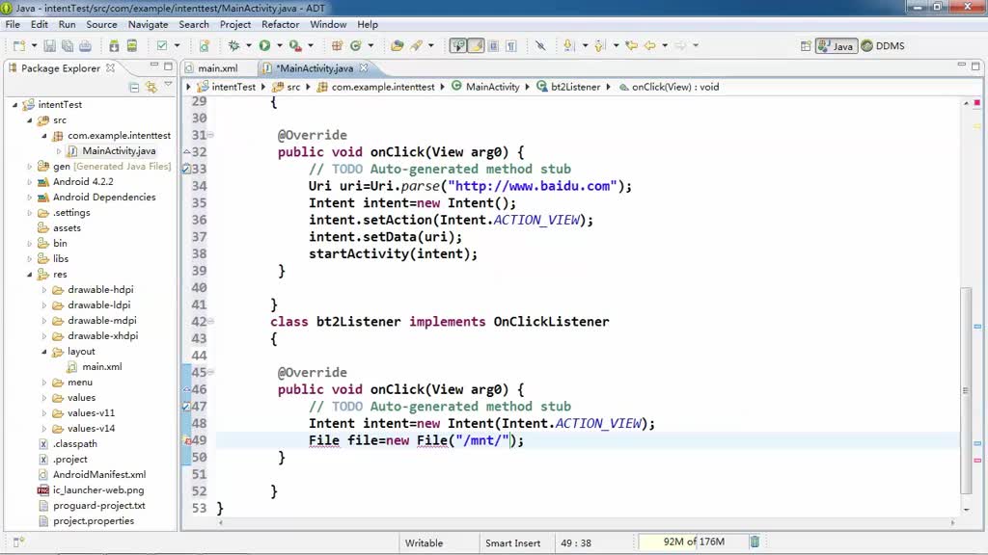This screenshot has width=988, height=555.
Task: Open the Source menu
Action: (101, 24)
